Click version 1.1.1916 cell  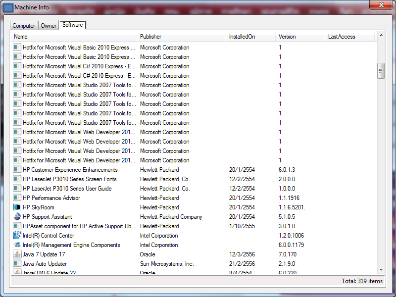click(289, 198)
